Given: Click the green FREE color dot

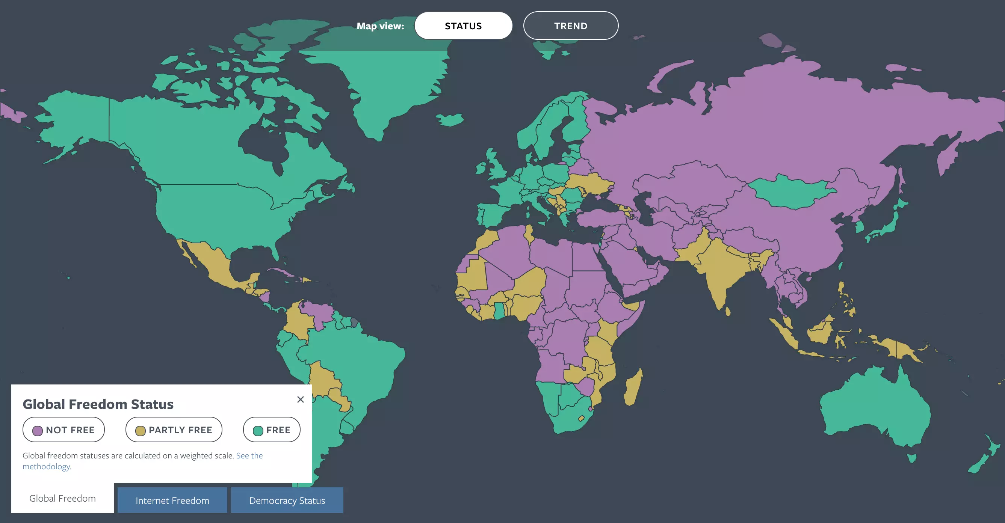Looking at the screenshot, I should [x=258, y=431].
